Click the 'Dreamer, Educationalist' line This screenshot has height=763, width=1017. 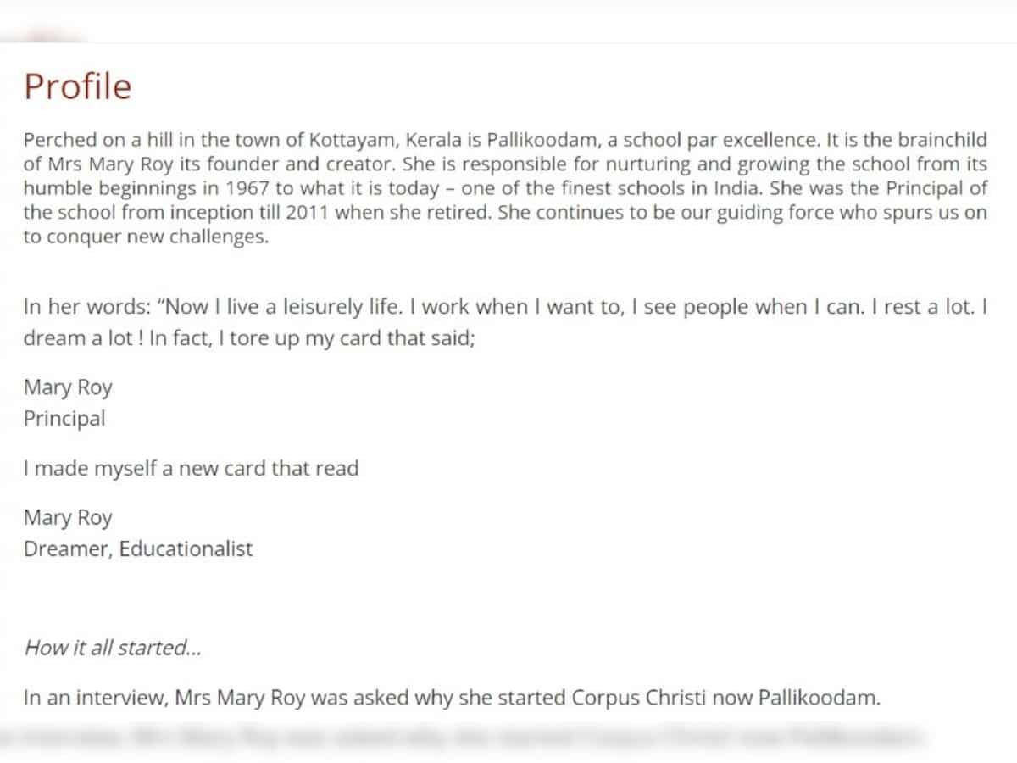[138, 549]
